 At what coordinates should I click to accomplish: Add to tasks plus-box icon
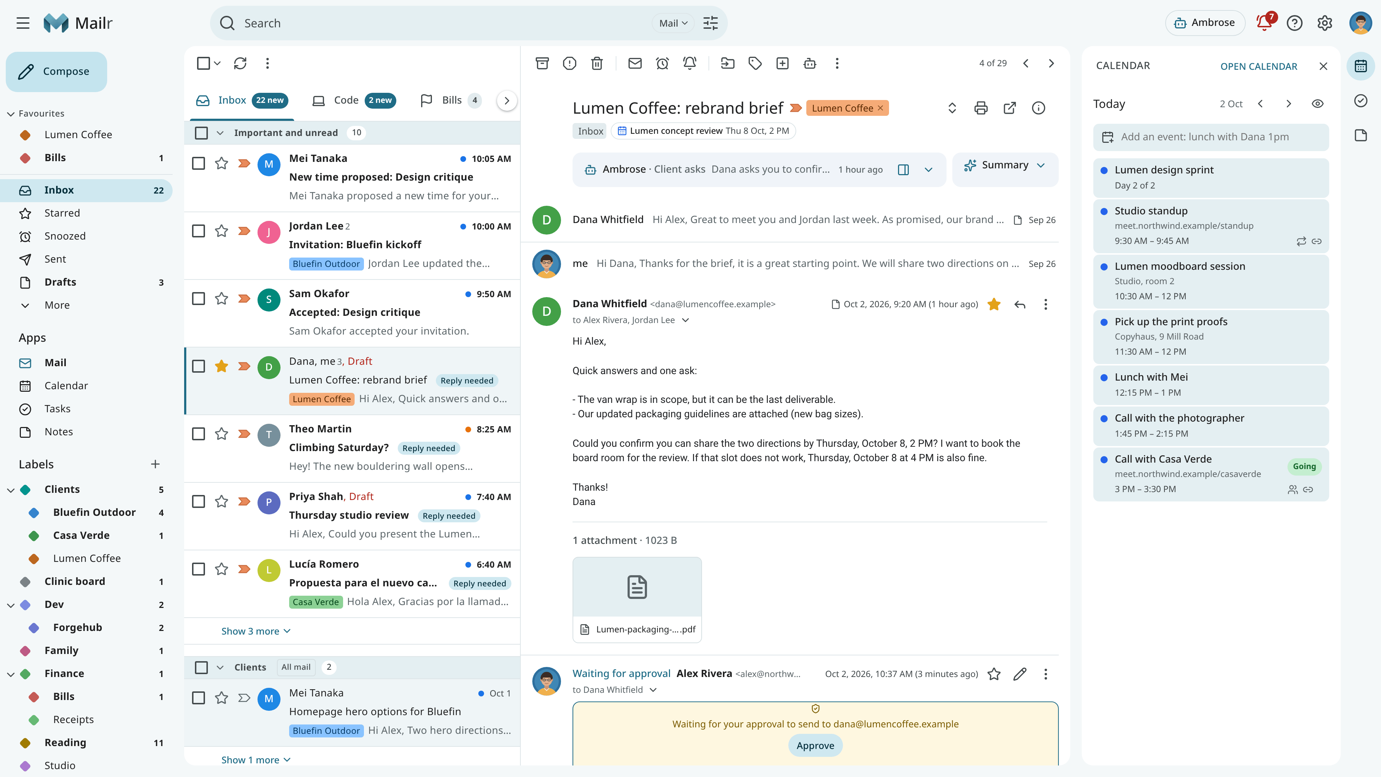pos(782,63)
